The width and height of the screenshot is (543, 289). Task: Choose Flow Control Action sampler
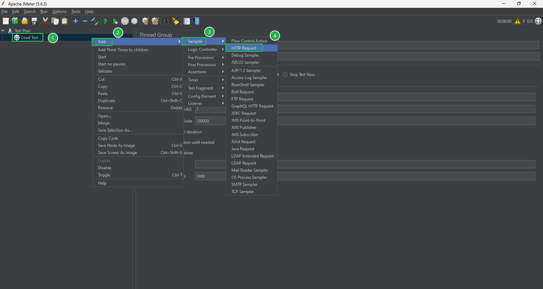point(251,41)
